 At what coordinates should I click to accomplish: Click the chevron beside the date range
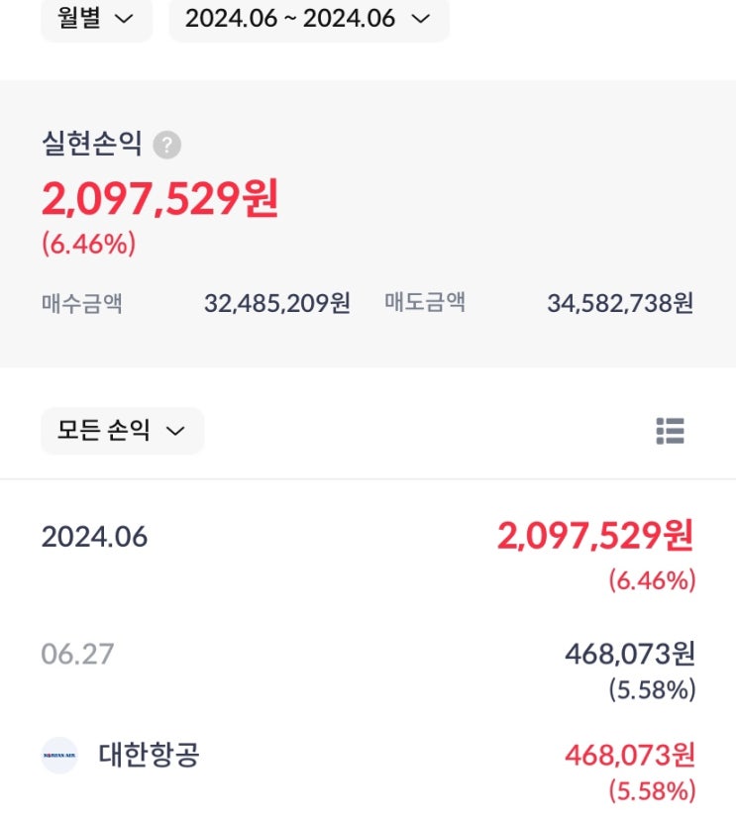tap(420, 20)
